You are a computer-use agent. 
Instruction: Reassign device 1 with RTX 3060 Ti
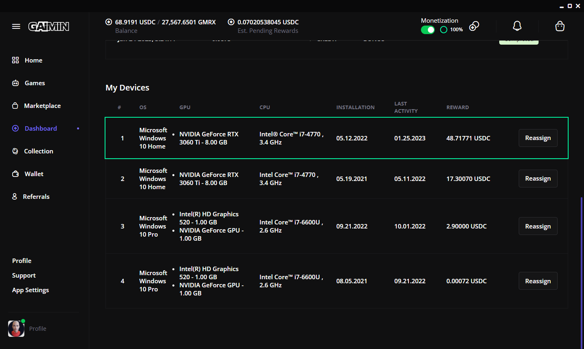click(538, 138)
